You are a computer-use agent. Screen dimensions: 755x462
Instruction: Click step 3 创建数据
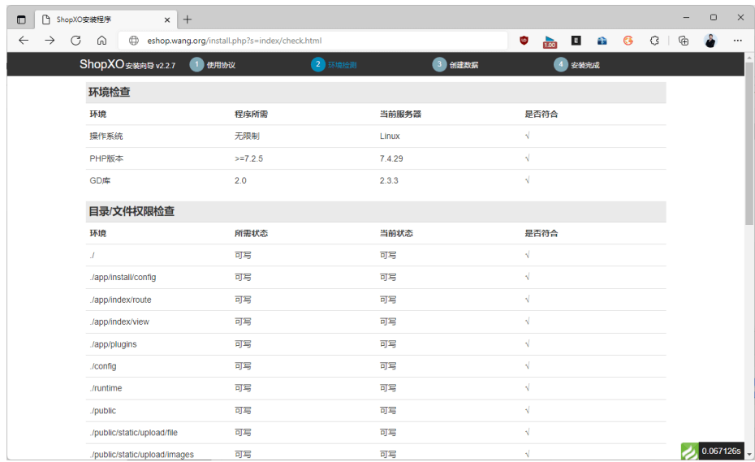[455, 65]
